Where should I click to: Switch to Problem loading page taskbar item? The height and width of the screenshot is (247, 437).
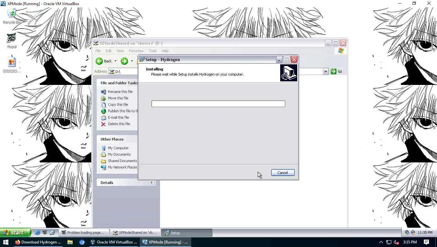(x=84, y=233)
